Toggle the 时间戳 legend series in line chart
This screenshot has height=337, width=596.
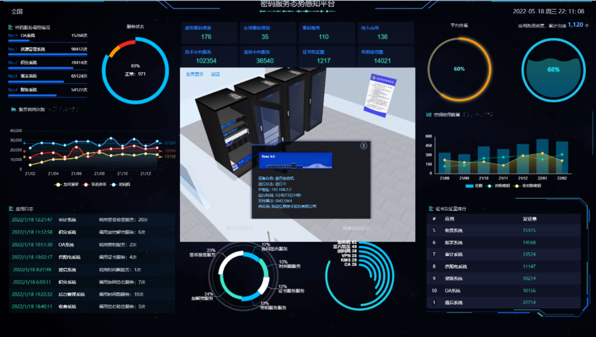point(120,184)
